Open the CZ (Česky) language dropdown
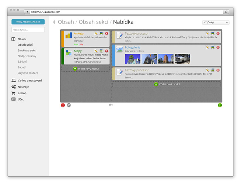The image size is (241, 184). tap(216, 22)
